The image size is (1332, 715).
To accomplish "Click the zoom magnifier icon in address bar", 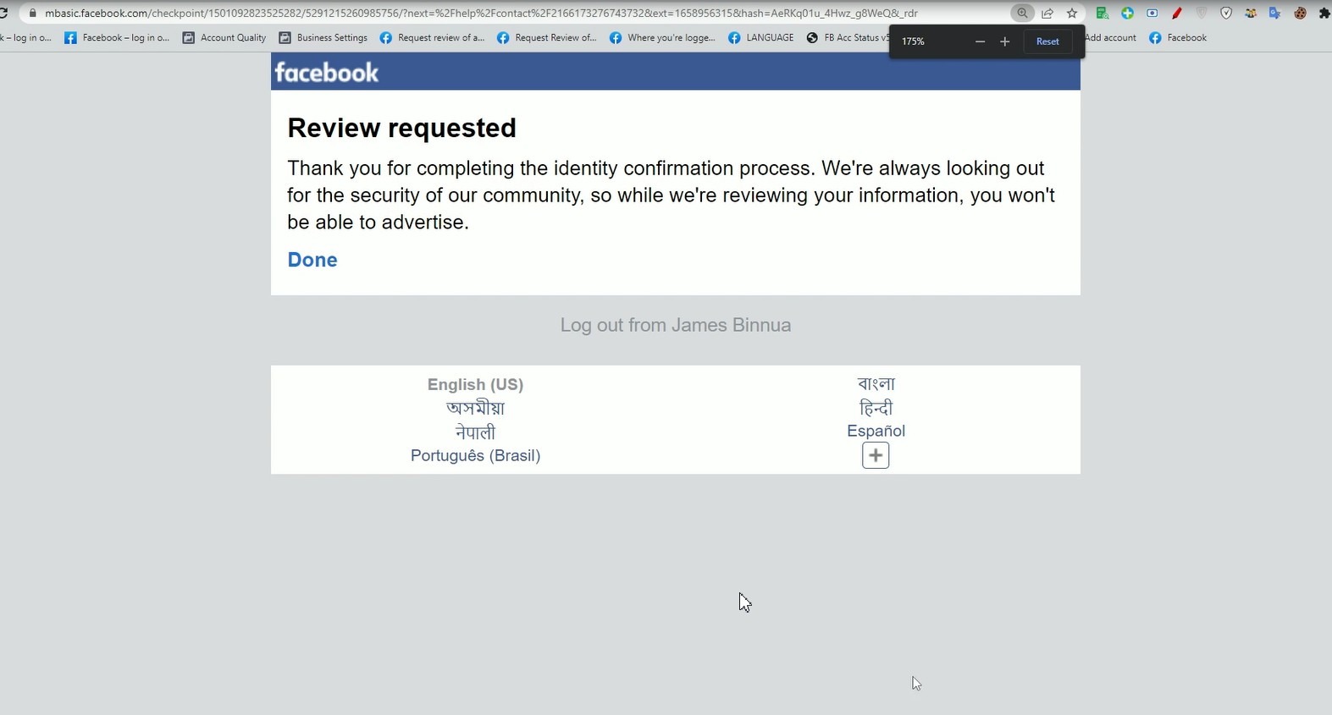I will click(x=1022, y=14).
